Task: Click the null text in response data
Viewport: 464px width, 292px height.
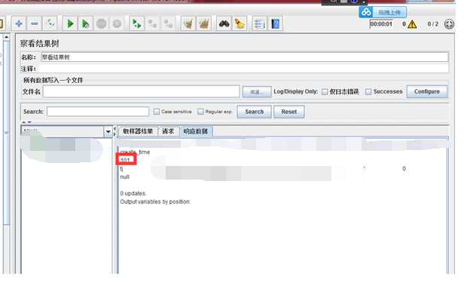Action: click(124, 177)
